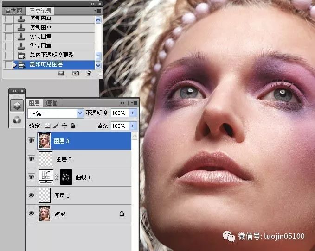This screenshot has width=315, height=251.
Task: Click the history scrollbar up arrow
Action: coord(98,19)
